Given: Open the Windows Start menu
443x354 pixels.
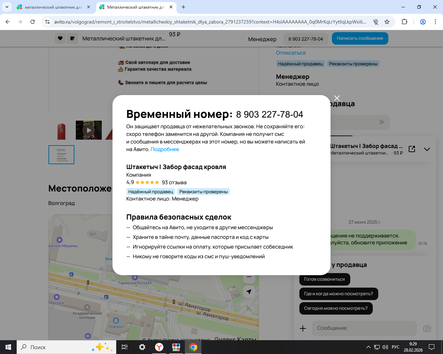Looking at the screenshot, I should tap(8, 347).
